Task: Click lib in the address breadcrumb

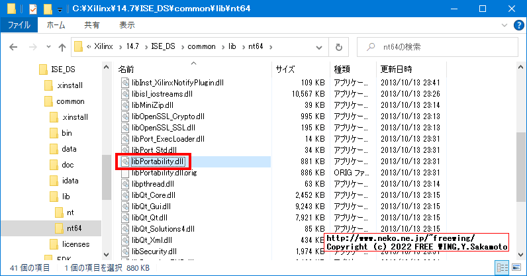Action: click(232, 46)
